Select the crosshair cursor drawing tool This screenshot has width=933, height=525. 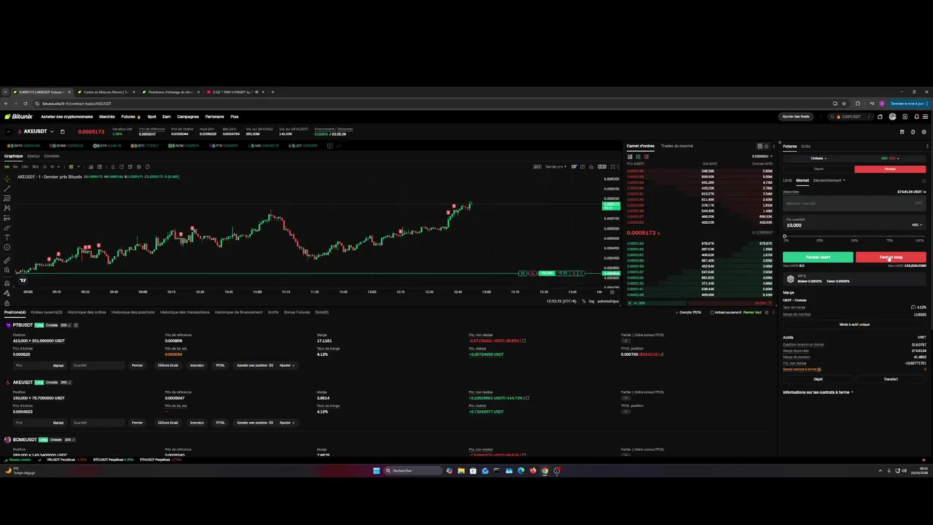(7, 179)
